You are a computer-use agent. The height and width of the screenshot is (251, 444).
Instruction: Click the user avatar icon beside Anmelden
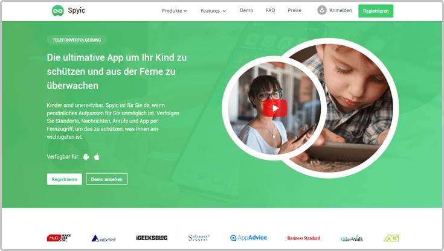[321, 10]
